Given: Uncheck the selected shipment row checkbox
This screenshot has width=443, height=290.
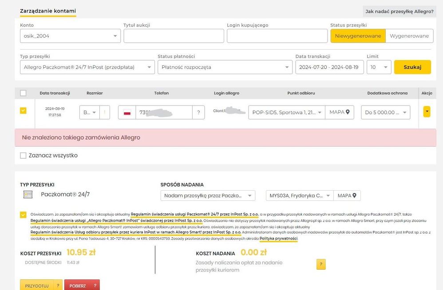Looking at the screenshot, I should point(24,110).
